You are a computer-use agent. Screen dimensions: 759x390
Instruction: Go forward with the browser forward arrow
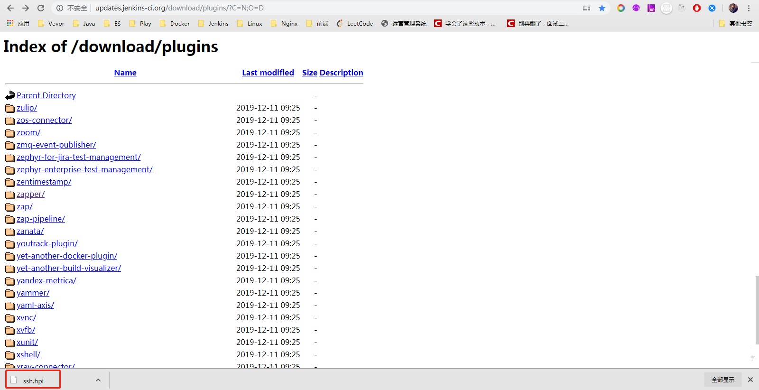tap(26, 8)
